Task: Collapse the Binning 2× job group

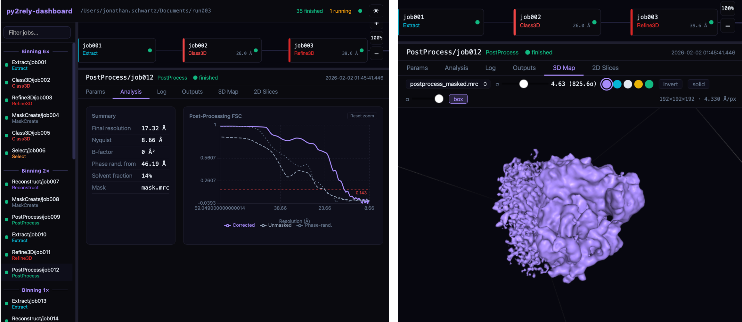Action: [x=35, y=171]
